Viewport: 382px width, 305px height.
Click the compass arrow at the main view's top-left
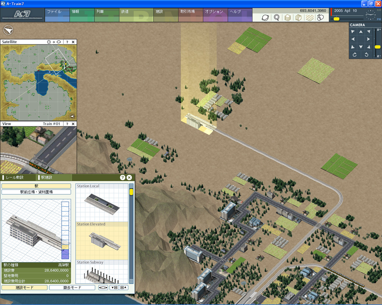[8, 30]
